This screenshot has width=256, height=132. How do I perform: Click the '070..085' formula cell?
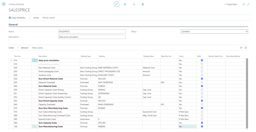(120, 123)
